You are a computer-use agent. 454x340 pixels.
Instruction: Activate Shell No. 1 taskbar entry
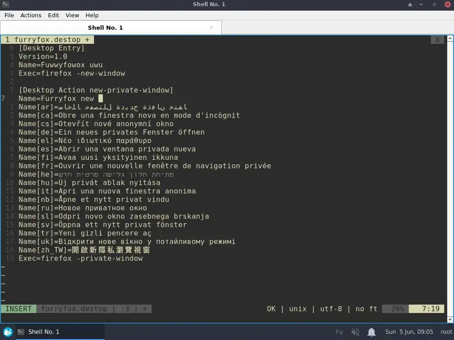[60, 332]
